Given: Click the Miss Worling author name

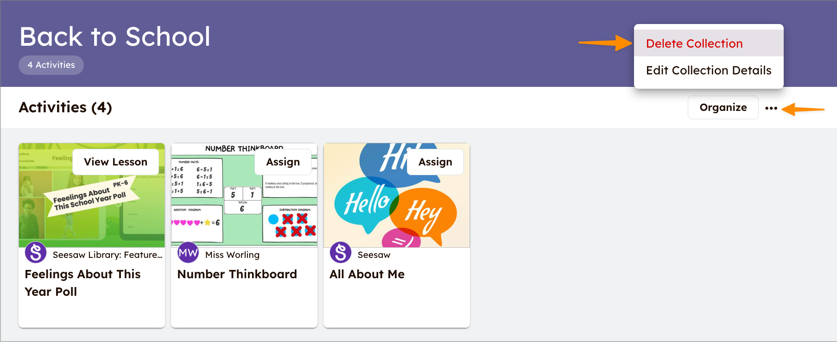Looking at the screenshot, I should (232, 255).
